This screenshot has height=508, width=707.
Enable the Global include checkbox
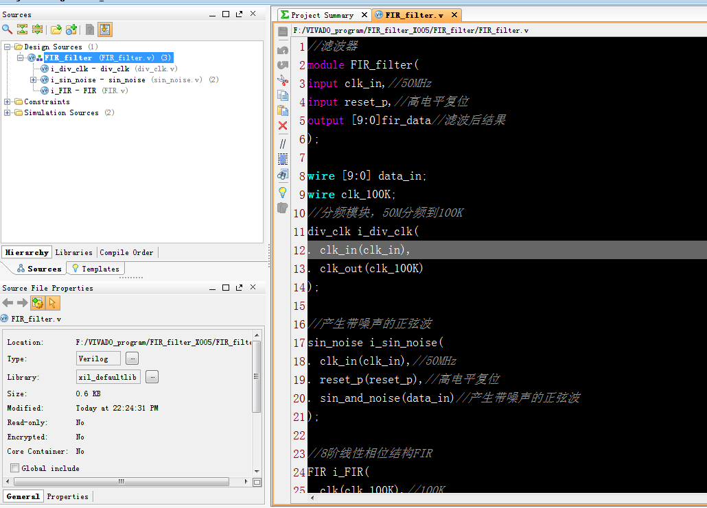(x=14, y=468)
